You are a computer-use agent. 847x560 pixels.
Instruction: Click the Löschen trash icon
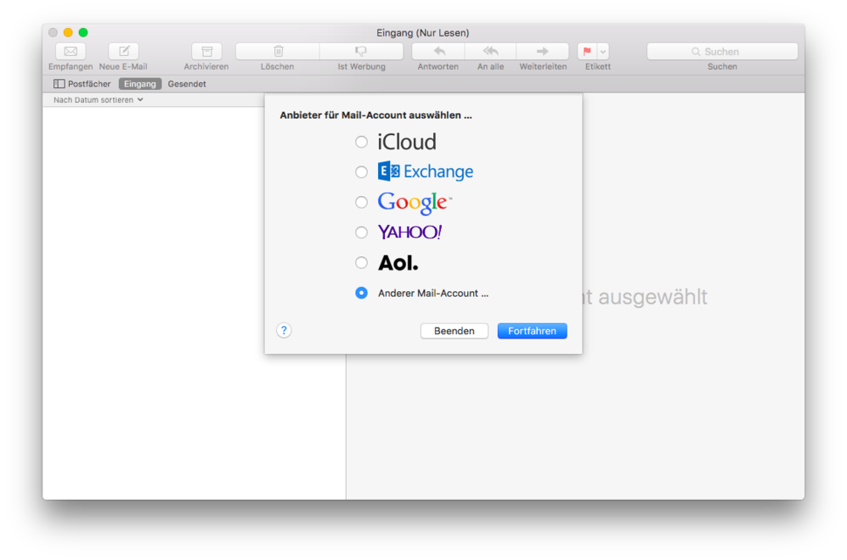[x=278, y=51]
